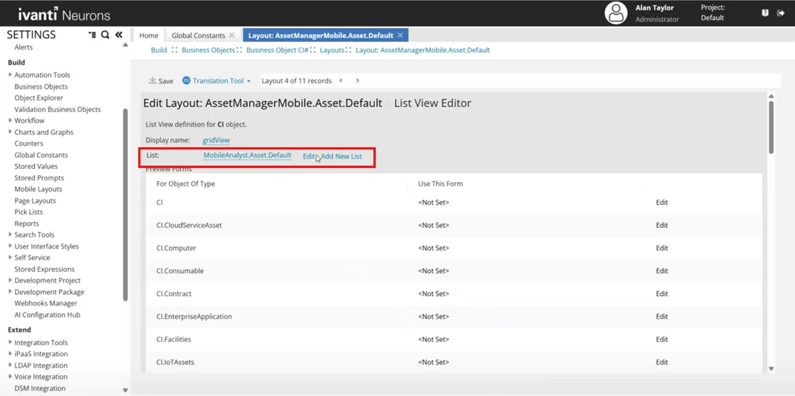Expand the Workflow tree node
The width and height of the screenshot is (795, 396).
click(x=10, y=120)
